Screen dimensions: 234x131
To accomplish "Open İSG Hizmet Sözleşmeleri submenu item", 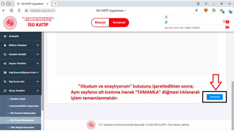I will 22,120.
